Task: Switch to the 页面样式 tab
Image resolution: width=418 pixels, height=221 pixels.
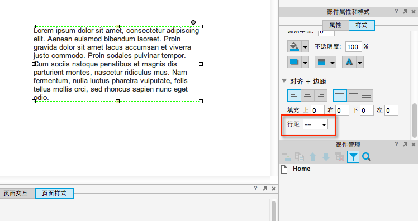Action: tap(54, 193)
